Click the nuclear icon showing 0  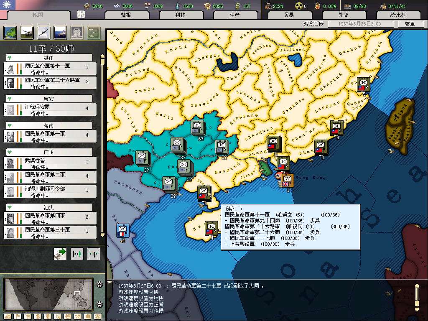tap(299, 6)
